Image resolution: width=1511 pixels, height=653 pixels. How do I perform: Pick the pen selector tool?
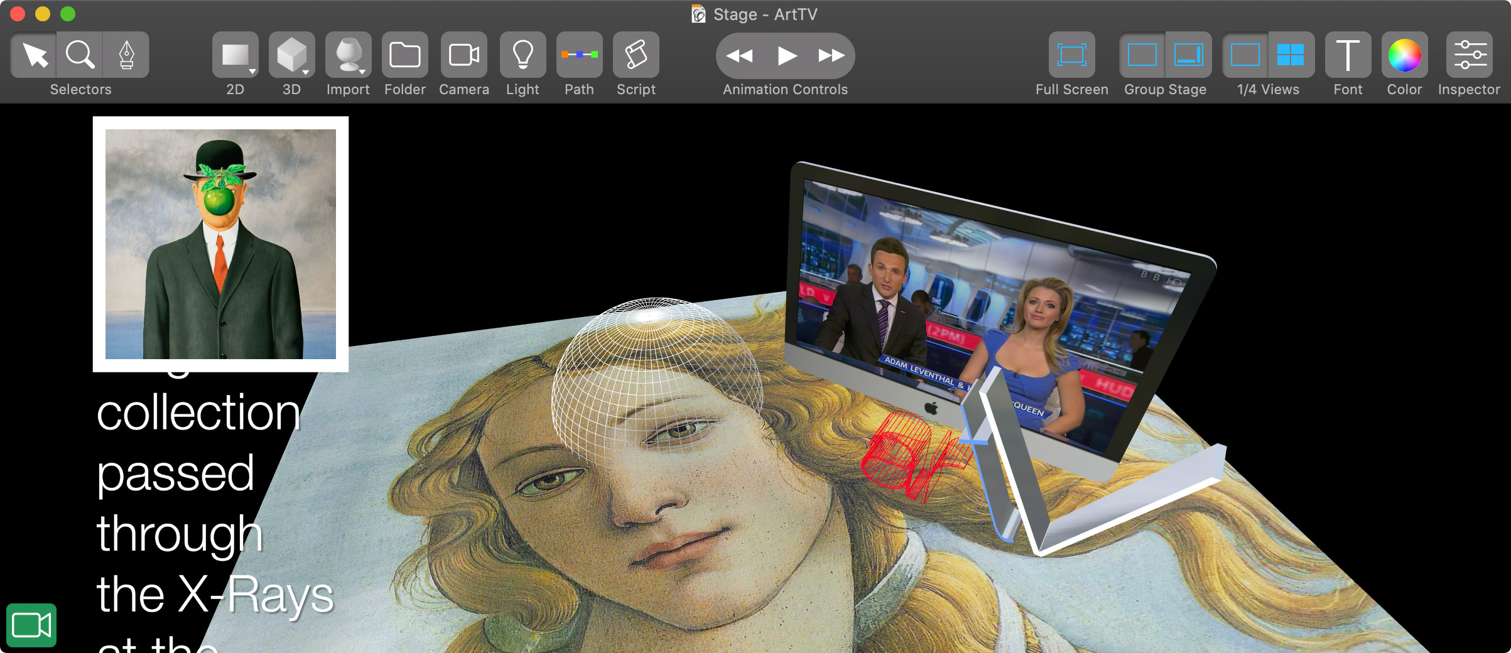click(x=126, y=55)
